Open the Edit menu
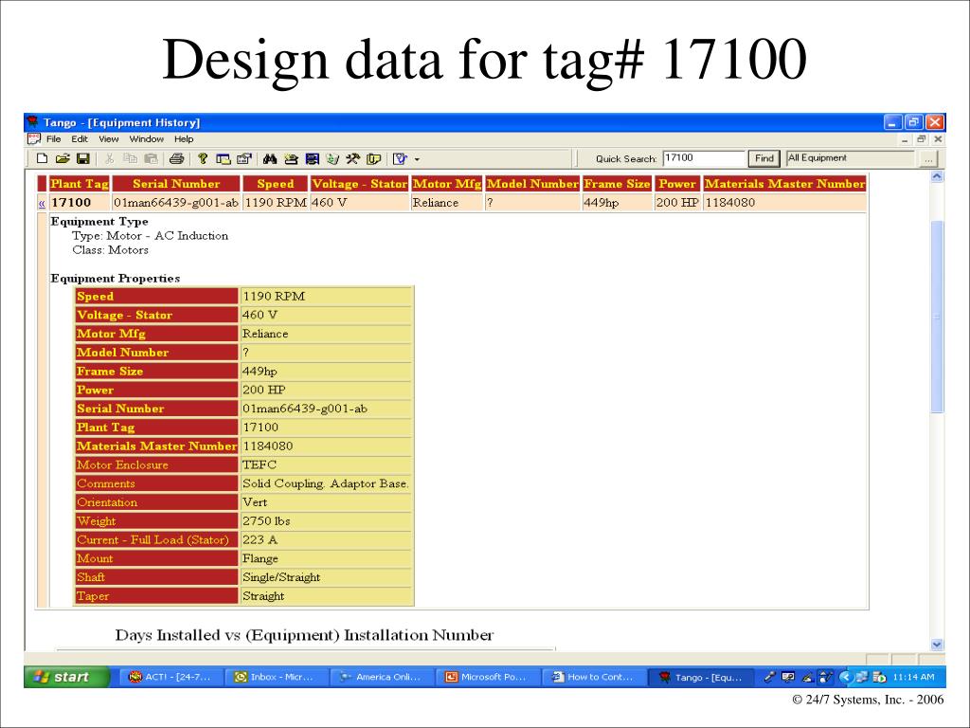Screen dimensions: 970x728 pyautogui.click(x=80, y=138)
